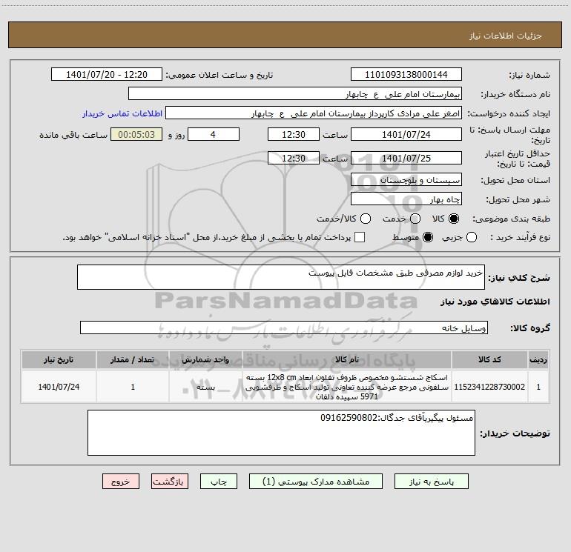Click the remaining days field showing 4
The width and height of the screenshot is (571, 552).
214,134
